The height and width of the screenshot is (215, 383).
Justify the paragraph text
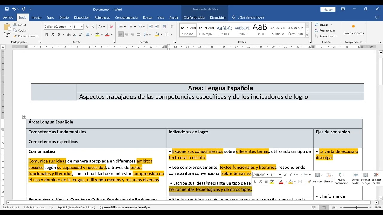tap(139, 34)
